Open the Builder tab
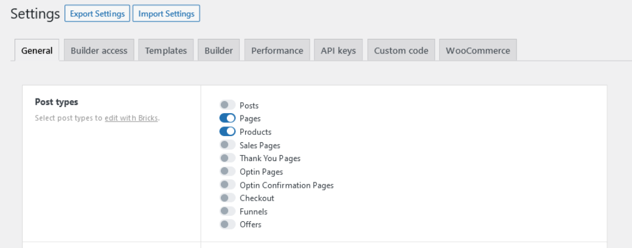This screenshot has width=632, height=248. [218, 50]
